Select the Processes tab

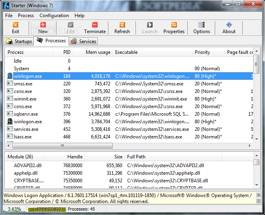(x=51, y=41)
